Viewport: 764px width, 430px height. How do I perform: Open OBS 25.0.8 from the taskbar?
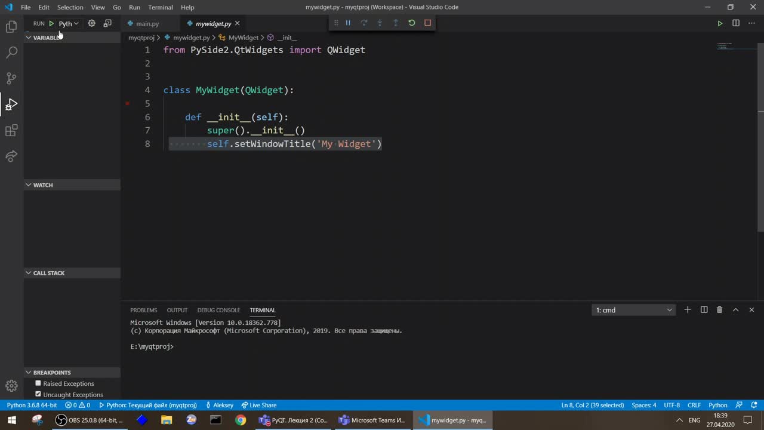point(90,420)
